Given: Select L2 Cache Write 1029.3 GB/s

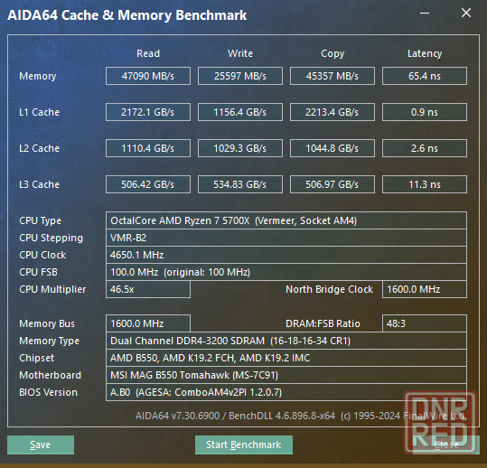Looking at the screenshot, I should (x=240, y=148).
